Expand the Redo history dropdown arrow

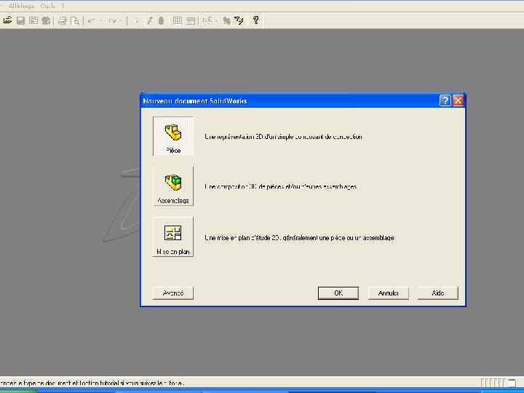(x=121, y=21)
